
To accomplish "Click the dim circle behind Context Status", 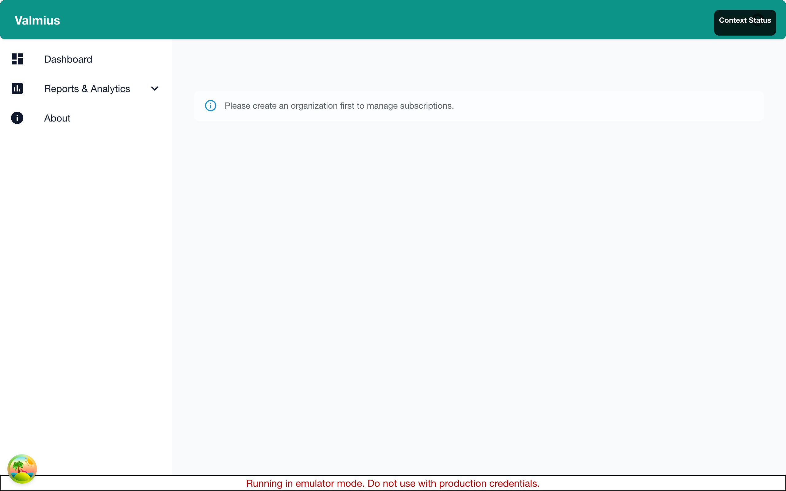I will tap(759, 20).
